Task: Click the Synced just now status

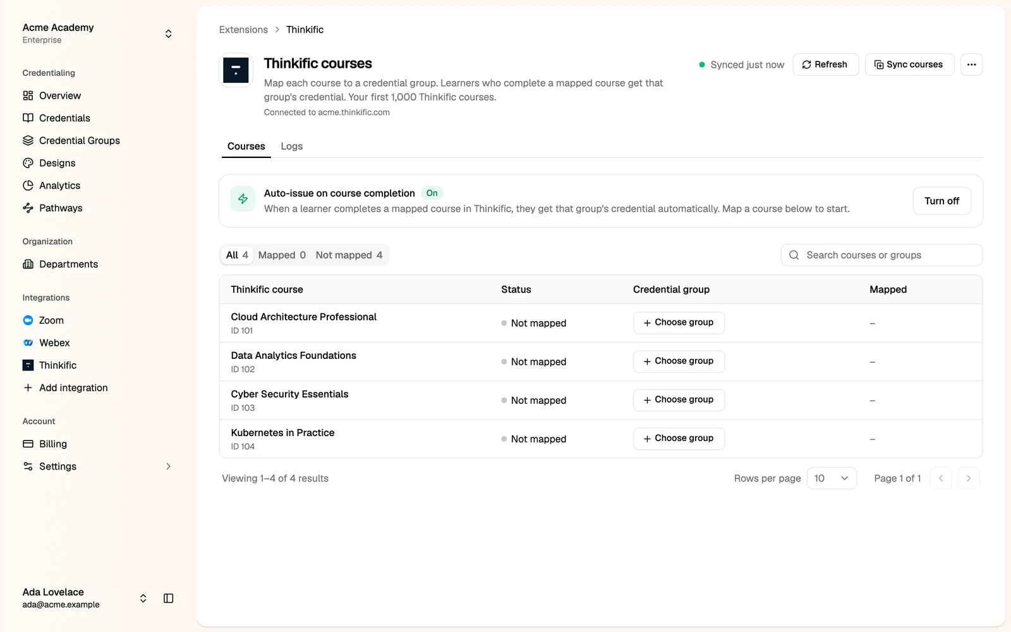Action: (x=741, y=64)
